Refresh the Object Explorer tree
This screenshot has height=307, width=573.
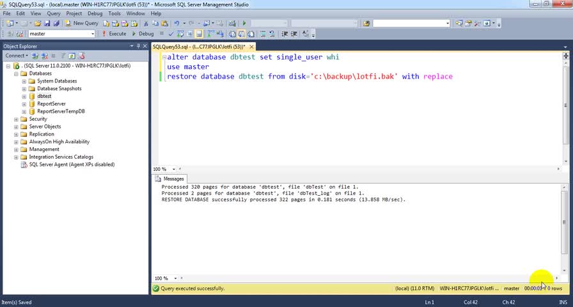[x=72, y=56]
